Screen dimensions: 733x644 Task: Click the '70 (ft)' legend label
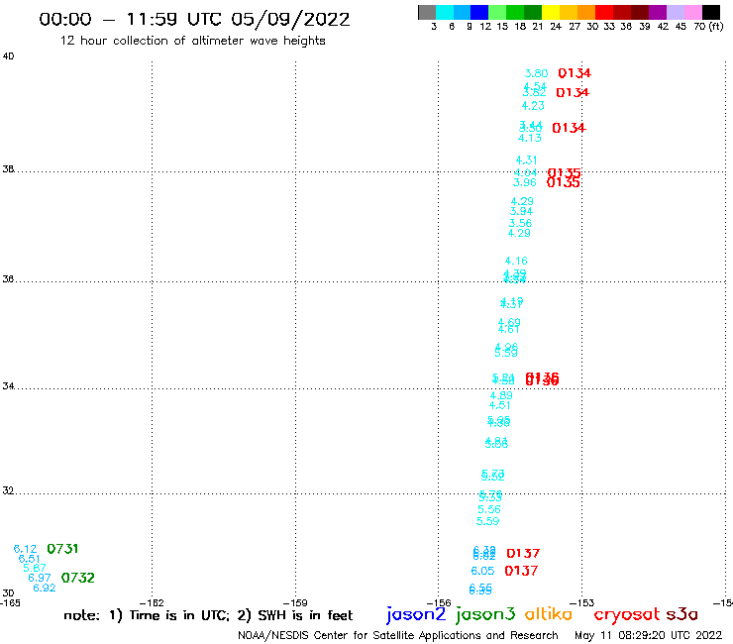click(x=708, y=27)
